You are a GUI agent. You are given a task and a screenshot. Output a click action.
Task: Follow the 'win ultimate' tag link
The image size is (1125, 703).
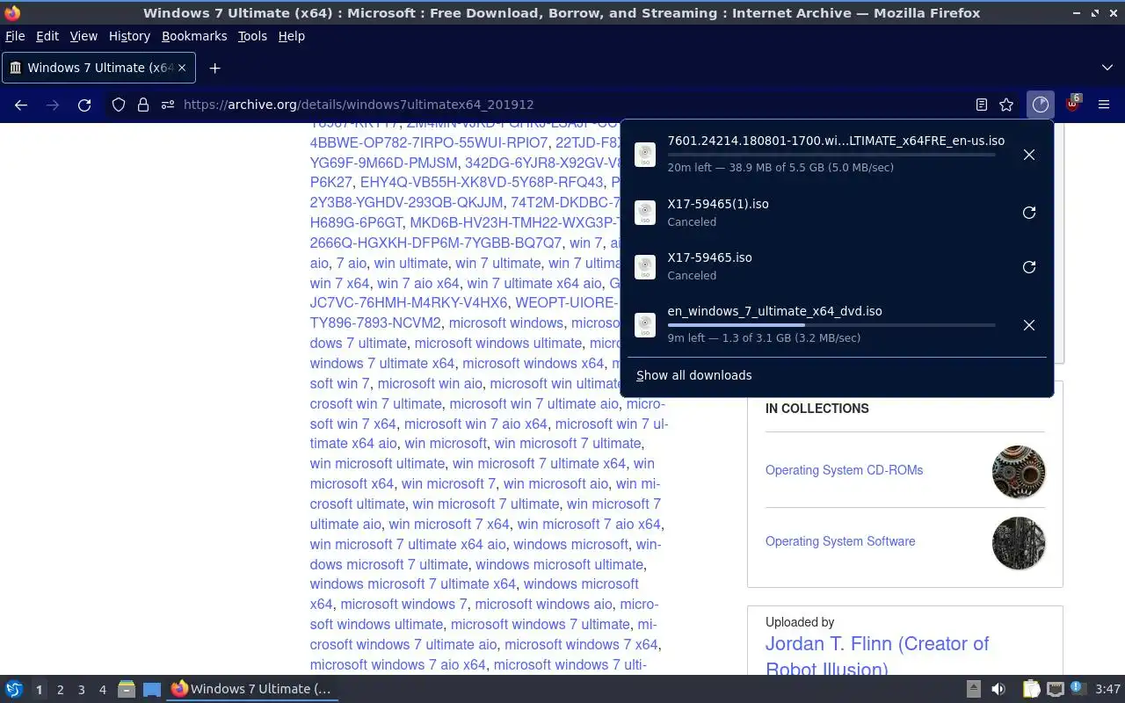(410, 263)
